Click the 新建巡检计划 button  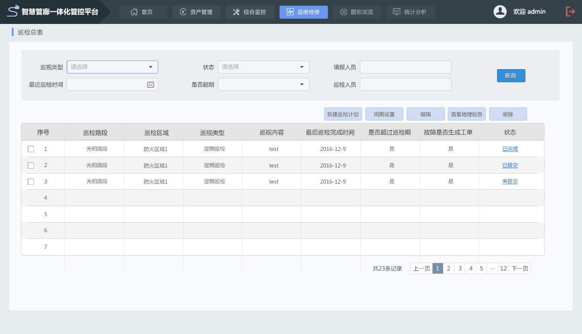pos(343,114)
